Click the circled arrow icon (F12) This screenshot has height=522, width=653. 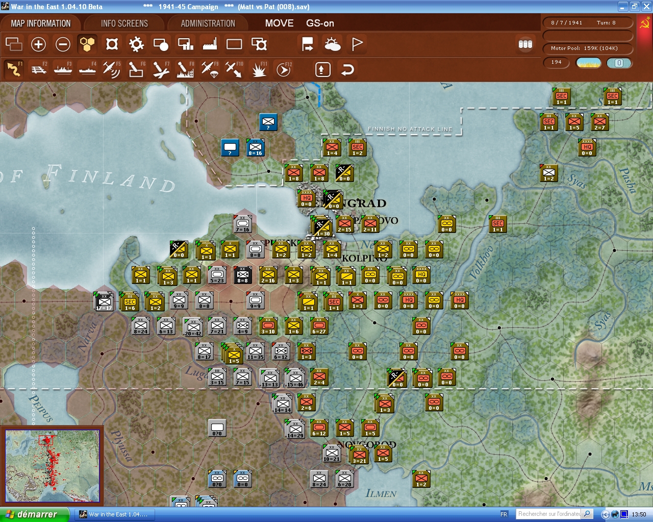click(x=284, y=69)
